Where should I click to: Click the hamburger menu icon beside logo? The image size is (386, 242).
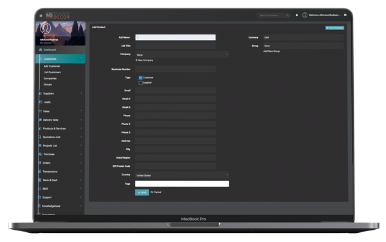(x=41, y=15)
